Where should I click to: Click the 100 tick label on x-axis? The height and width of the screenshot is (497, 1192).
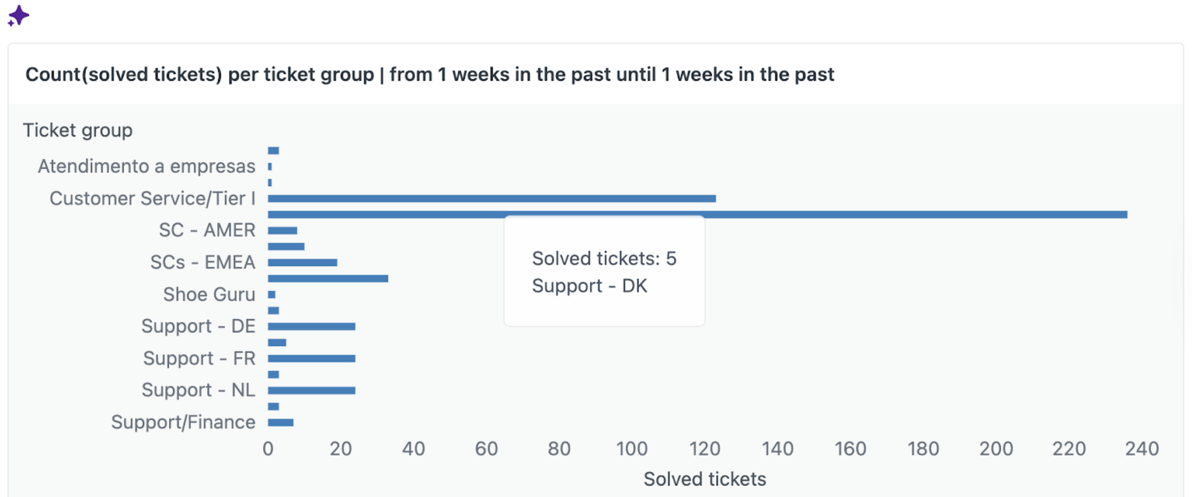(x=632, y=449)
